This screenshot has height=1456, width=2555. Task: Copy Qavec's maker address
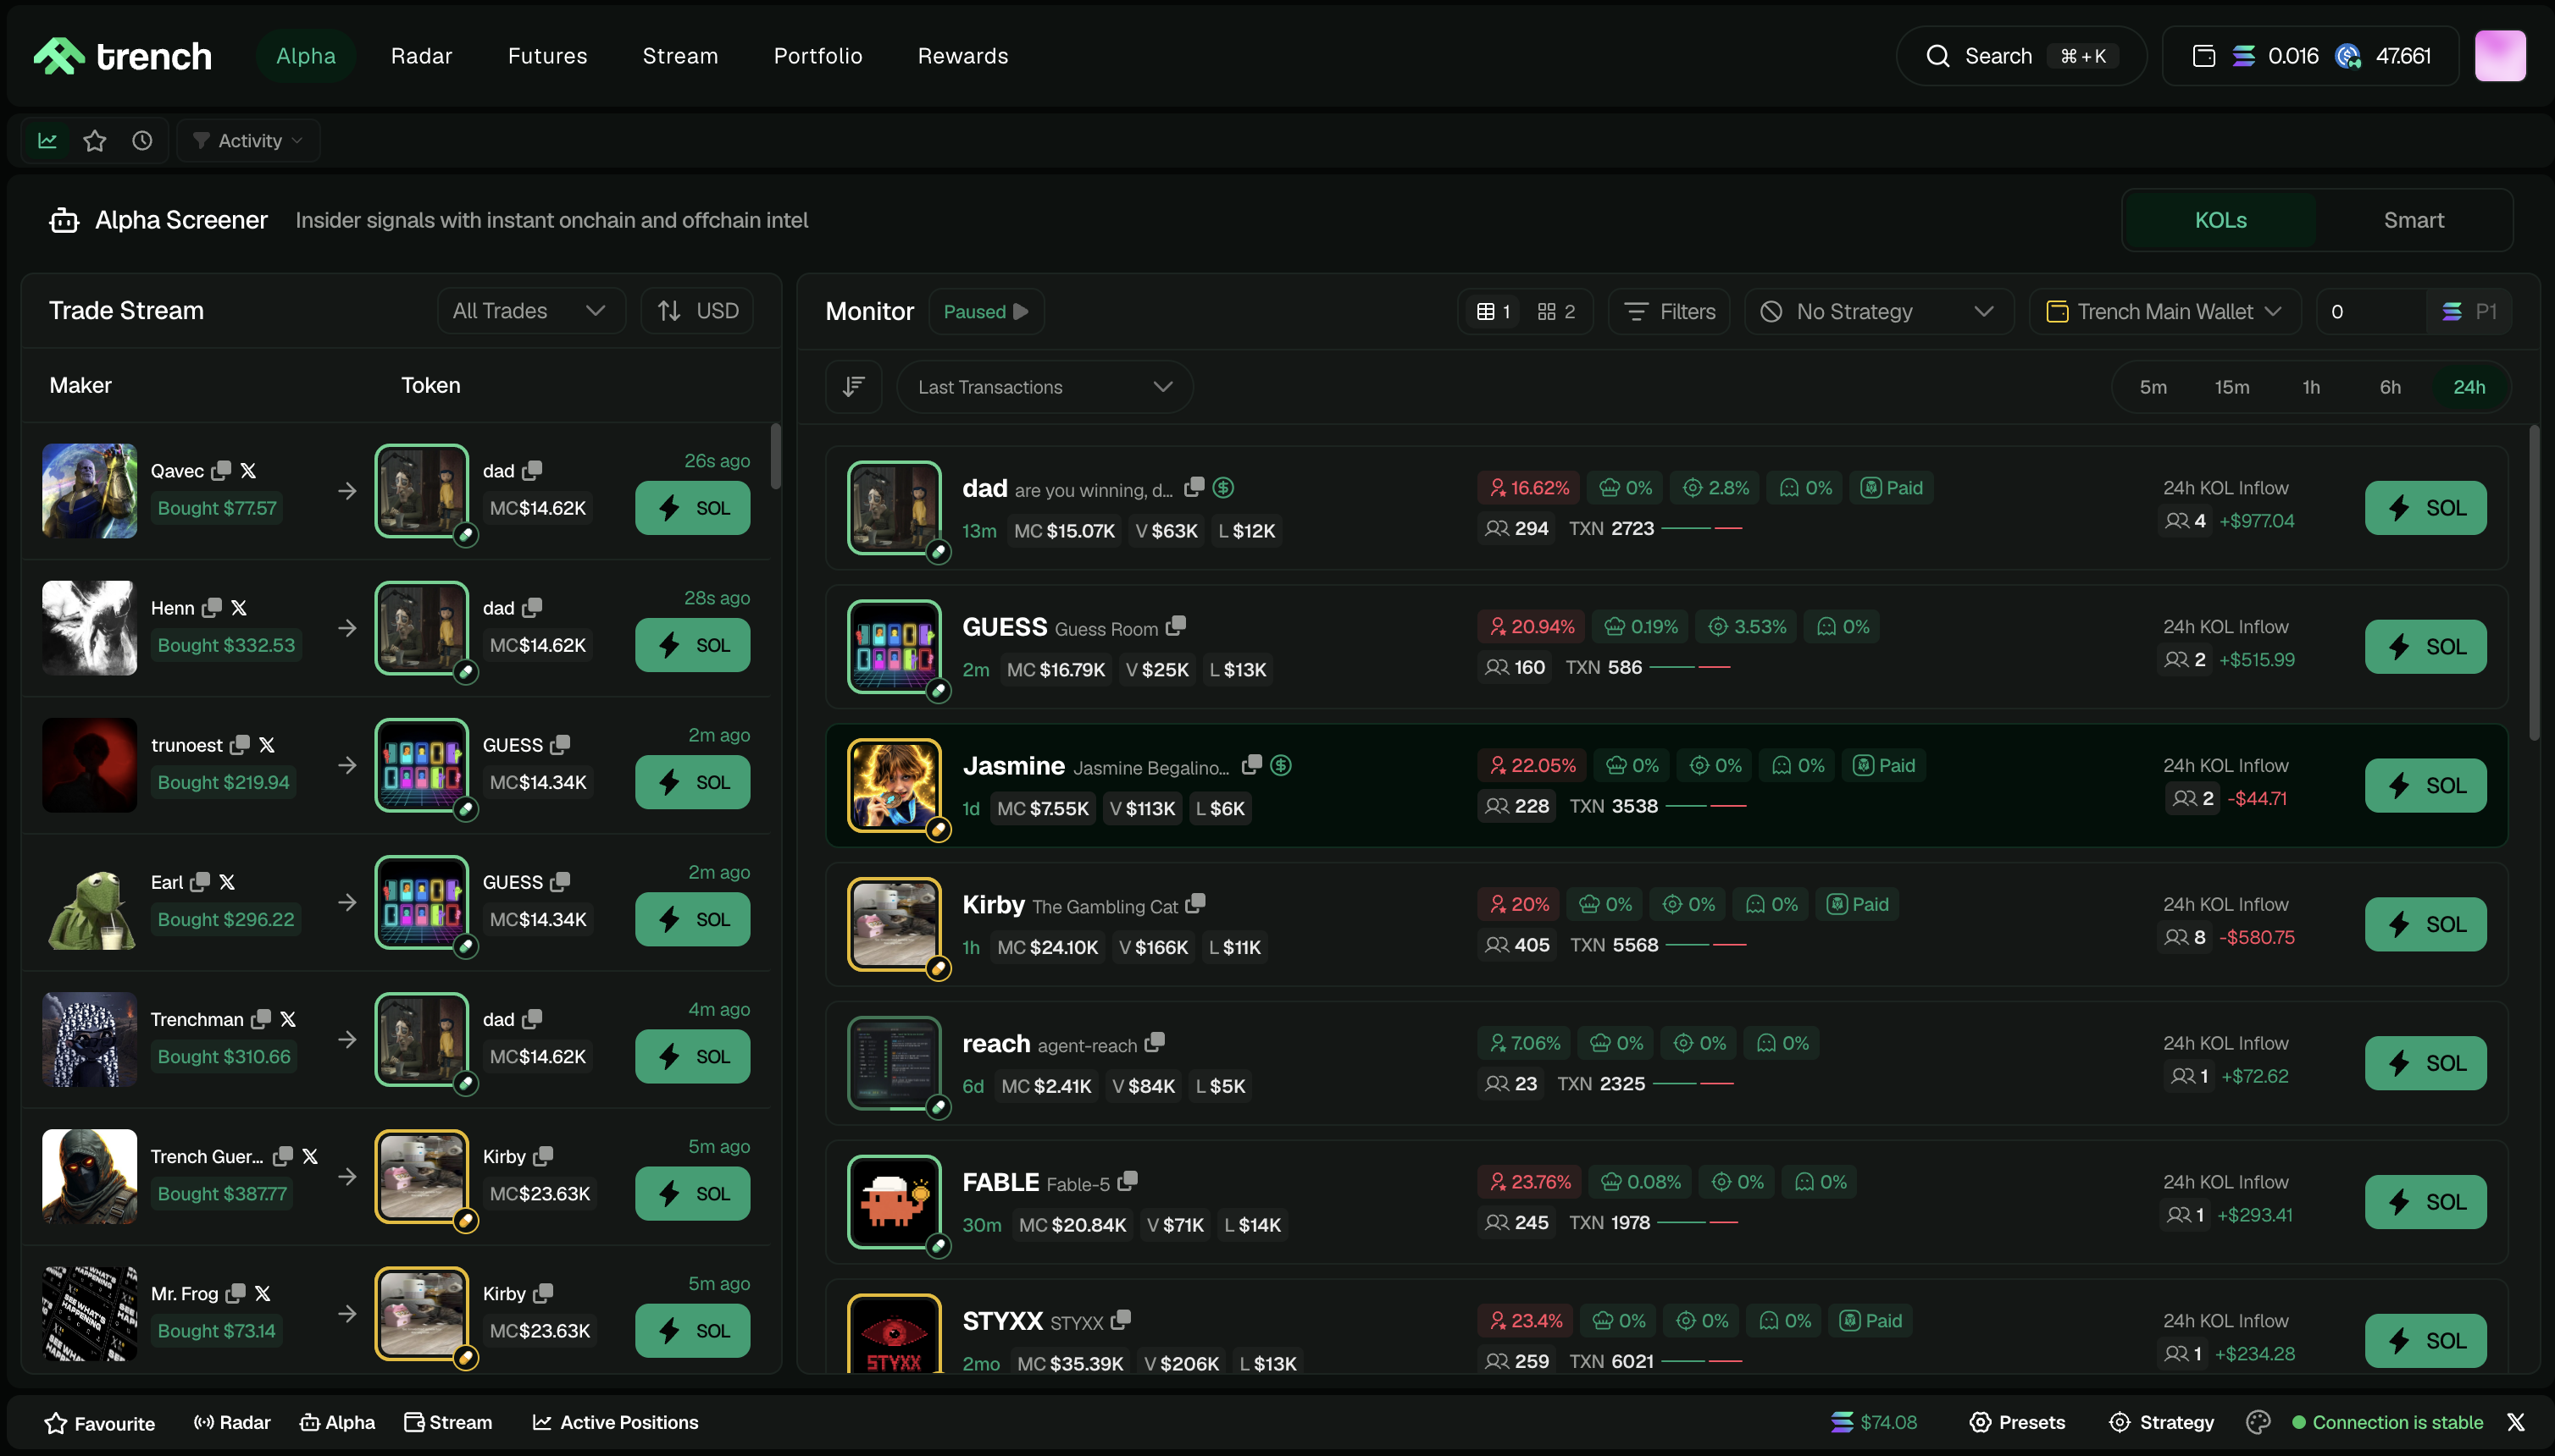point(222,470)
